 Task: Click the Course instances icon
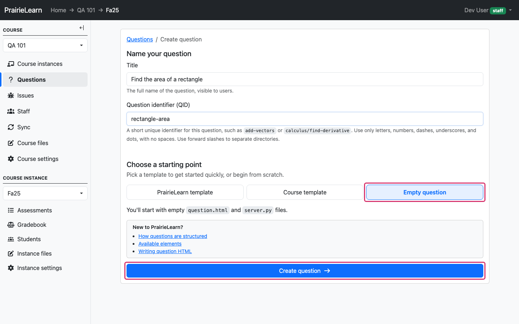(11, 64)
